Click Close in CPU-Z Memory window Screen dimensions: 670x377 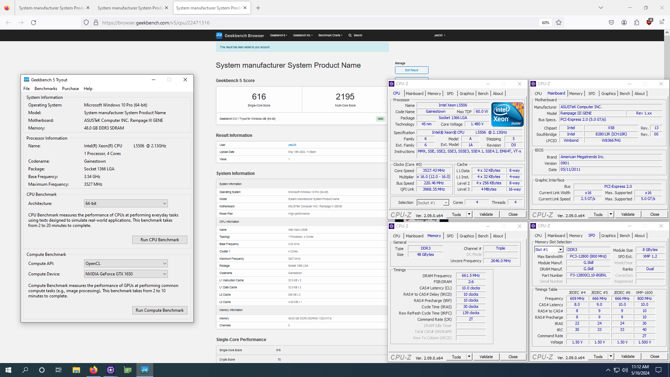click(513, 357)
